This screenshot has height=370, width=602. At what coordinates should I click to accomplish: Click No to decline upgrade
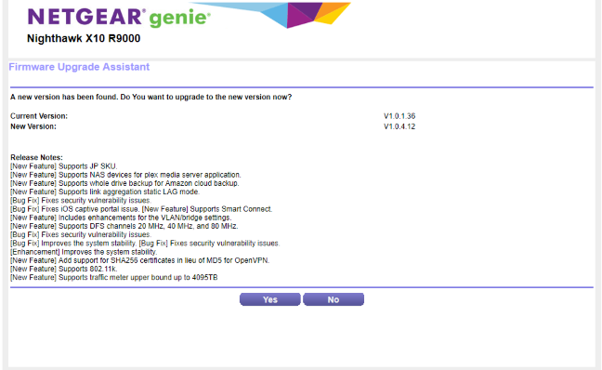click(334, 299)
